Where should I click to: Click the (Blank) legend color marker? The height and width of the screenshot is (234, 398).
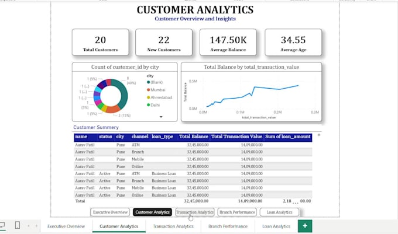point(149,82)
